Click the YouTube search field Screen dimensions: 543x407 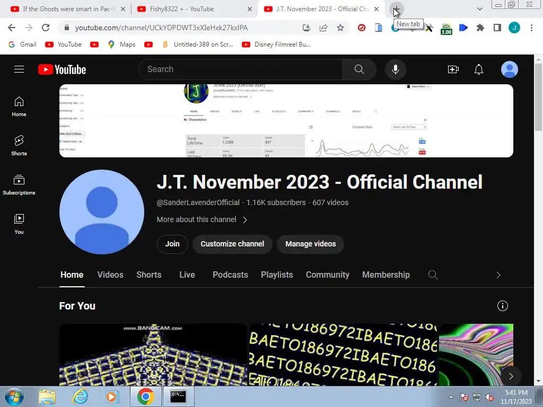pyautogui.click(x=241, y=69)
